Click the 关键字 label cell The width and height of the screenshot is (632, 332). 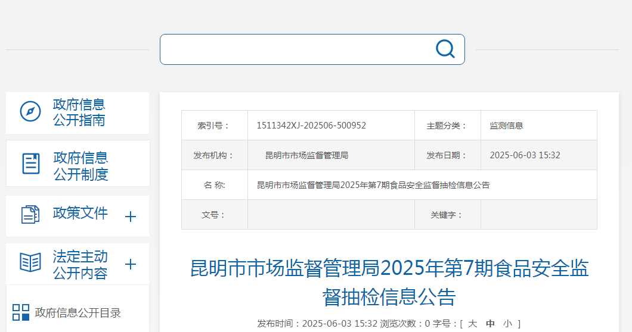pyautogui.click(x=447, y=215)
